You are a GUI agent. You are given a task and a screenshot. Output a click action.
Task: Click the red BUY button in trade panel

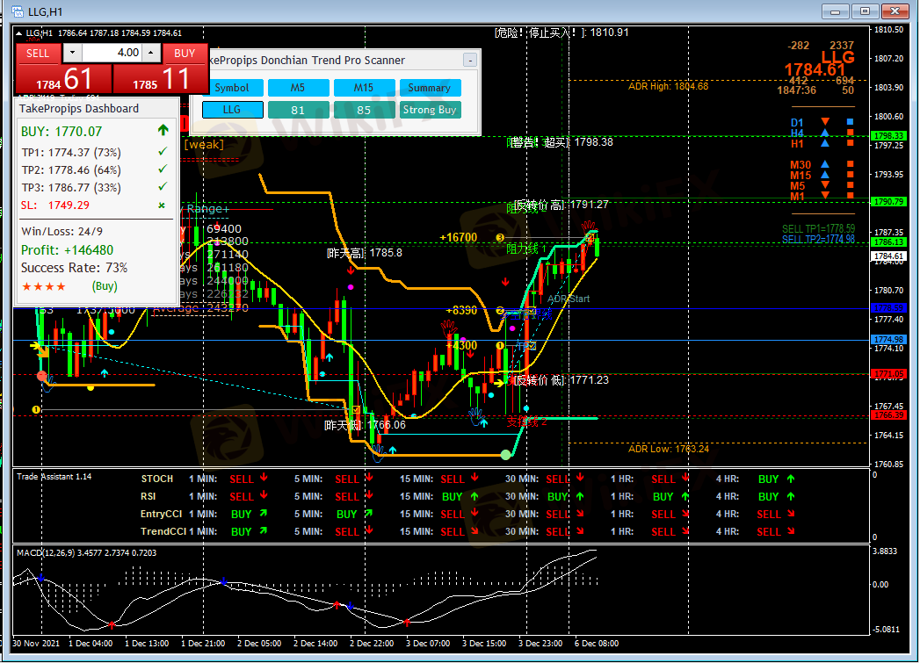click(x=185, y=53)
